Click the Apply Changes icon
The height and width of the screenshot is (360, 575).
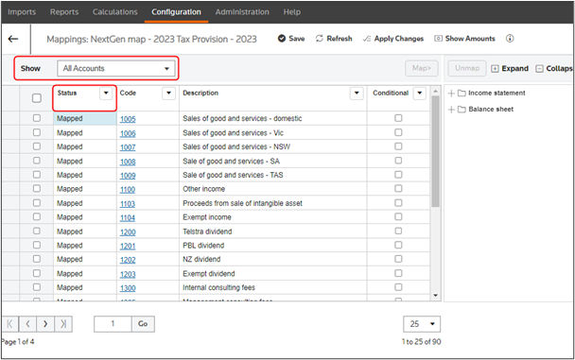pyautogui.click(x=367, y=39)
